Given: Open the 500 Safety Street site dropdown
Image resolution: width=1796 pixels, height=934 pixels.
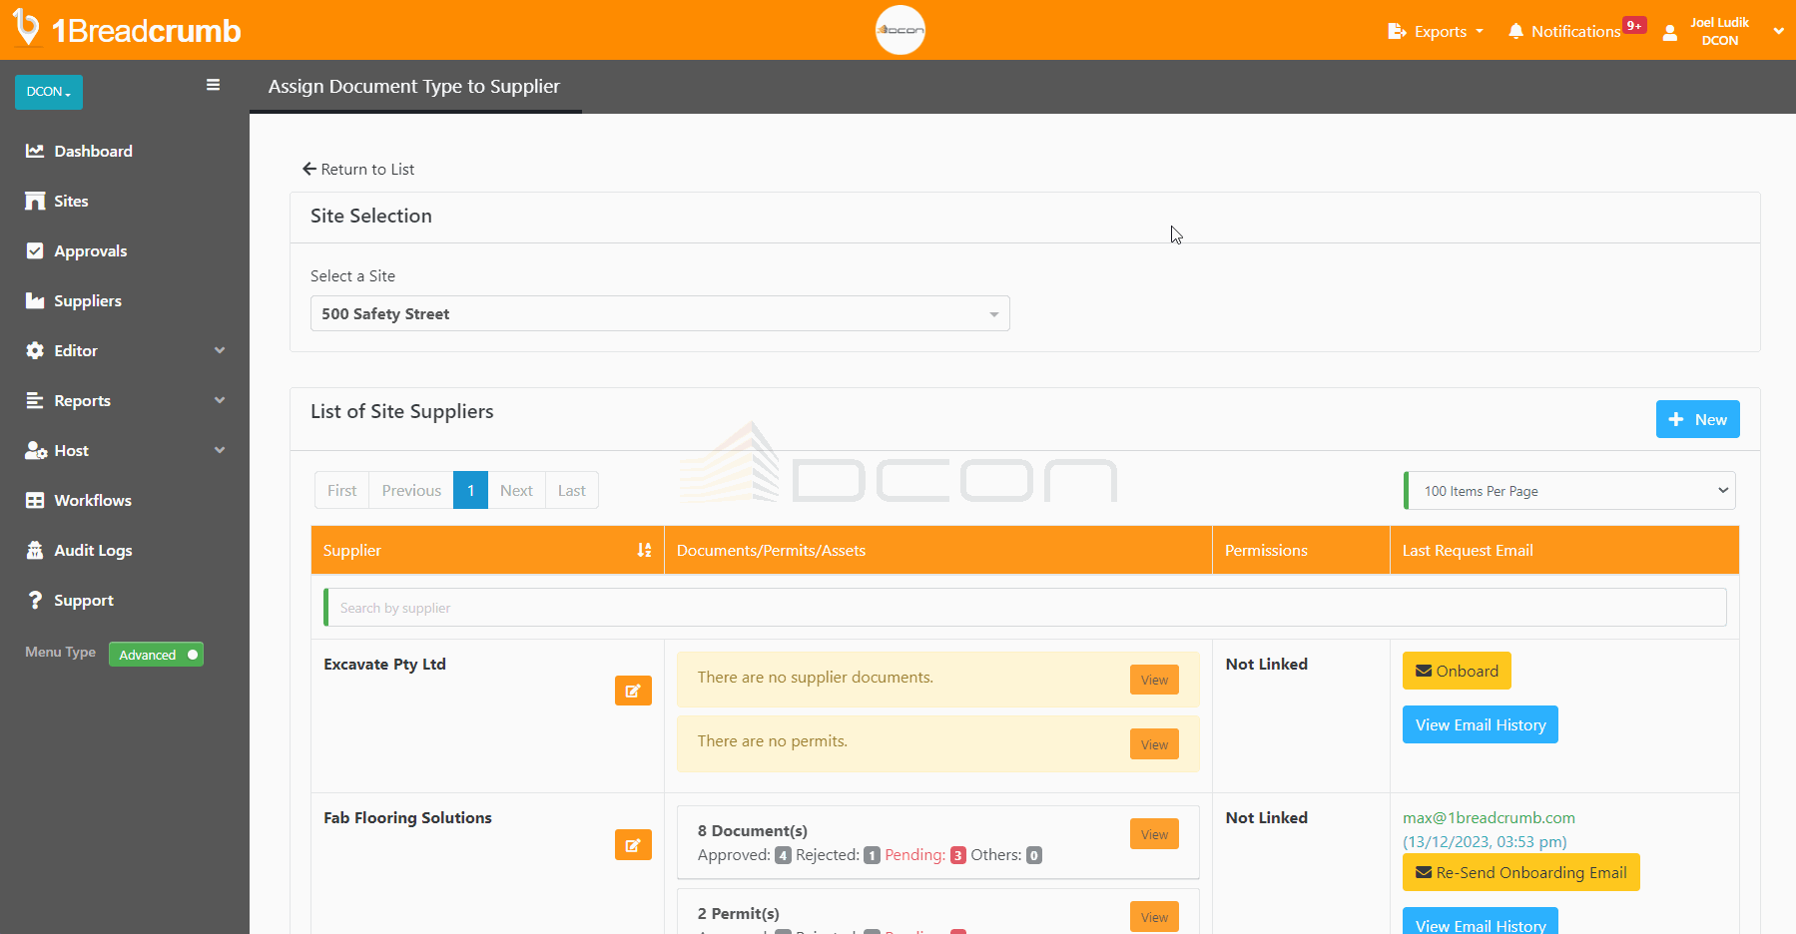Looking at the screenshot, I should (x=660, y=313).
